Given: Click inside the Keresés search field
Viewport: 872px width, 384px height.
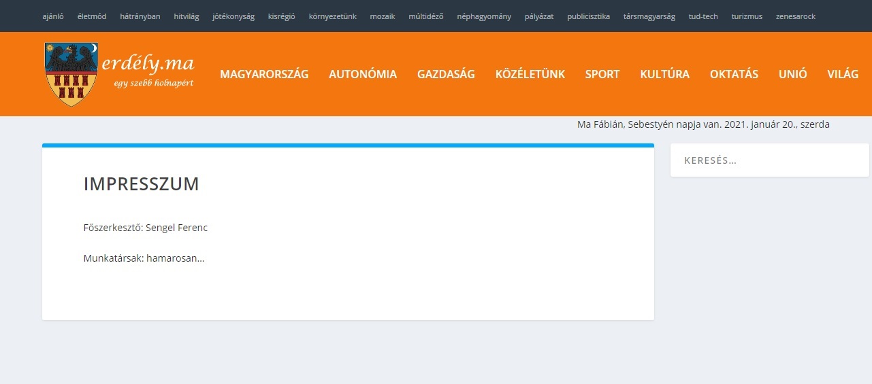Looking at the screenshot, I should tap(769, 161).
